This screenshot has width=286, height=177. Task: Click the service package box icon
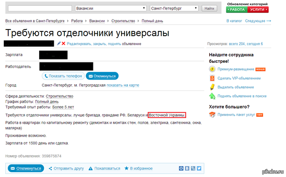(x=212, y=115)
